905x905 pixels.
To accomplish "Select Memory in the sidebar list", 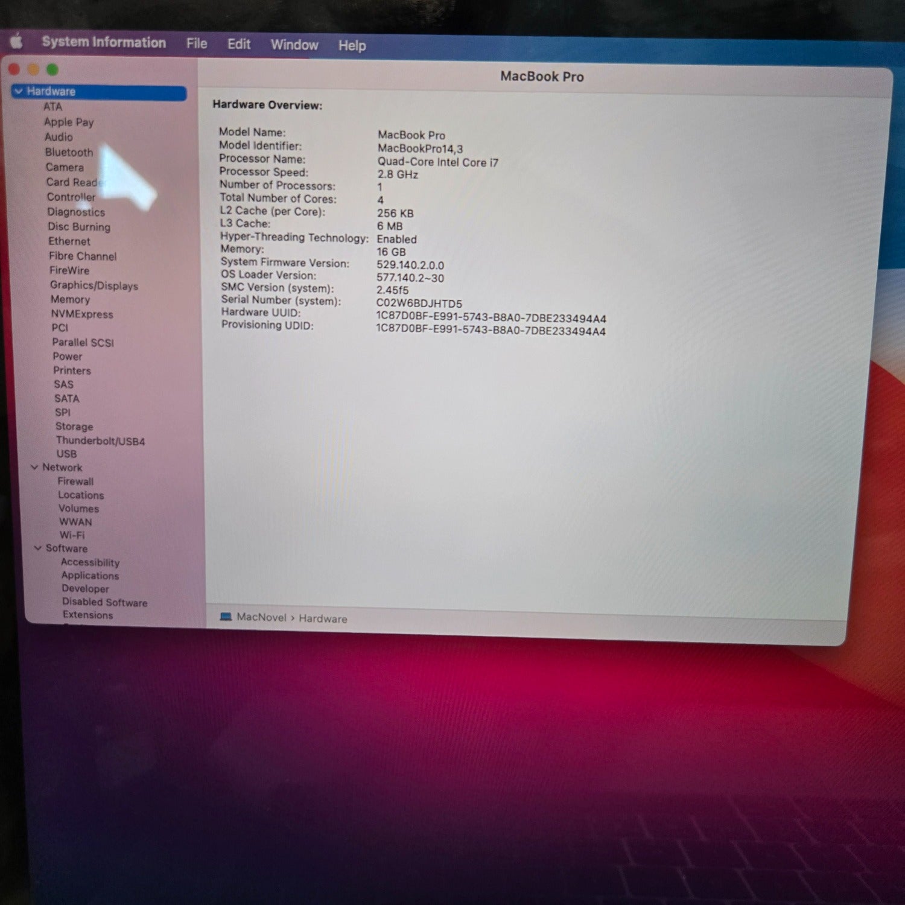I will point(70,299).
